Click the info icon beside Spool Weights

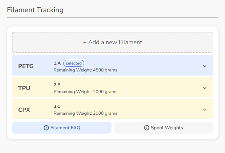146,128
